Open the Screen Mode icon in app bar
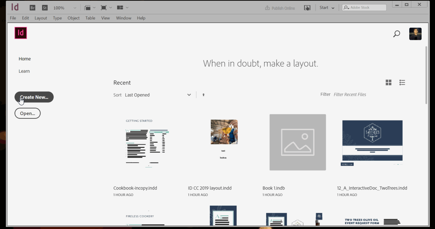Viewport: 435px width, 229px height. pos(104,8)
